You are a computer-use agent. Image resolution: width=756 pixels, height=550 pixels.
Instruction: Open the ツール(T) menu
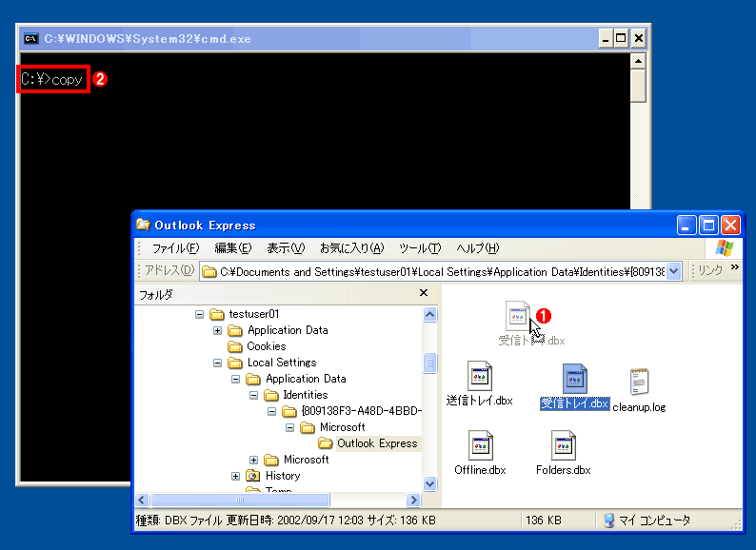coord(420,248)
